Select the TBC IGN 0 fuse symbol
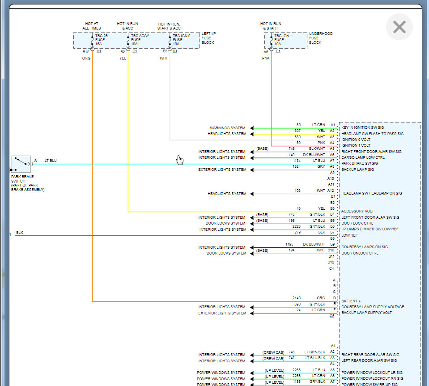Image resolution: width=429 pixels, height=386 pixels. tap(170, 40)
